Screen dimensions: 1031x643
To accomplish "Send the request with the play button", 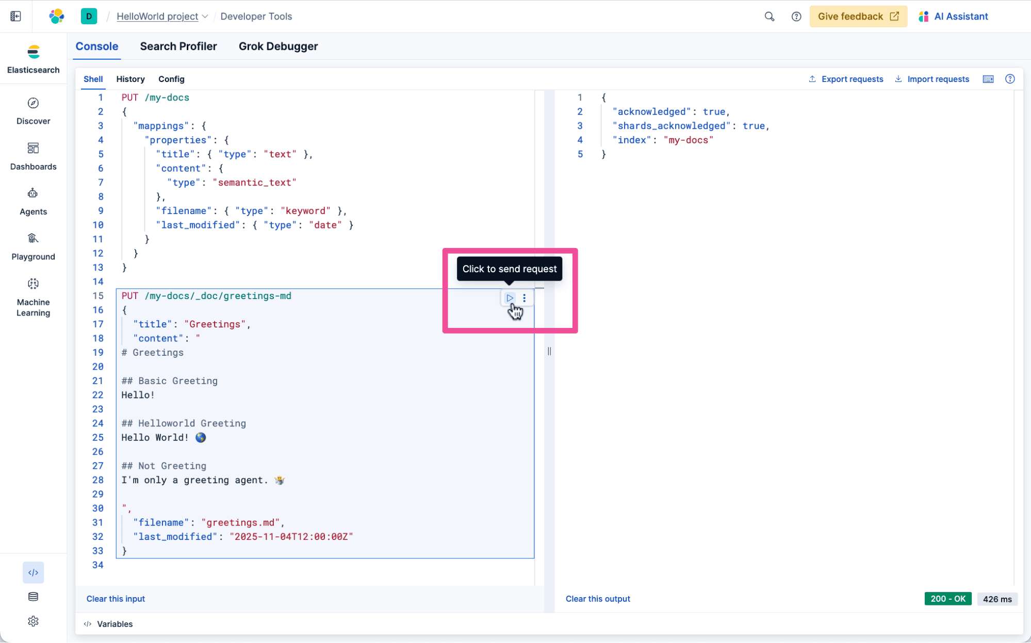I will point(510,298).
